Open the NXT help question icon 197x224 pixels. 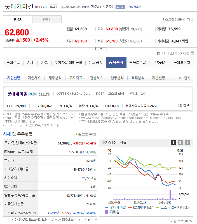193,19
